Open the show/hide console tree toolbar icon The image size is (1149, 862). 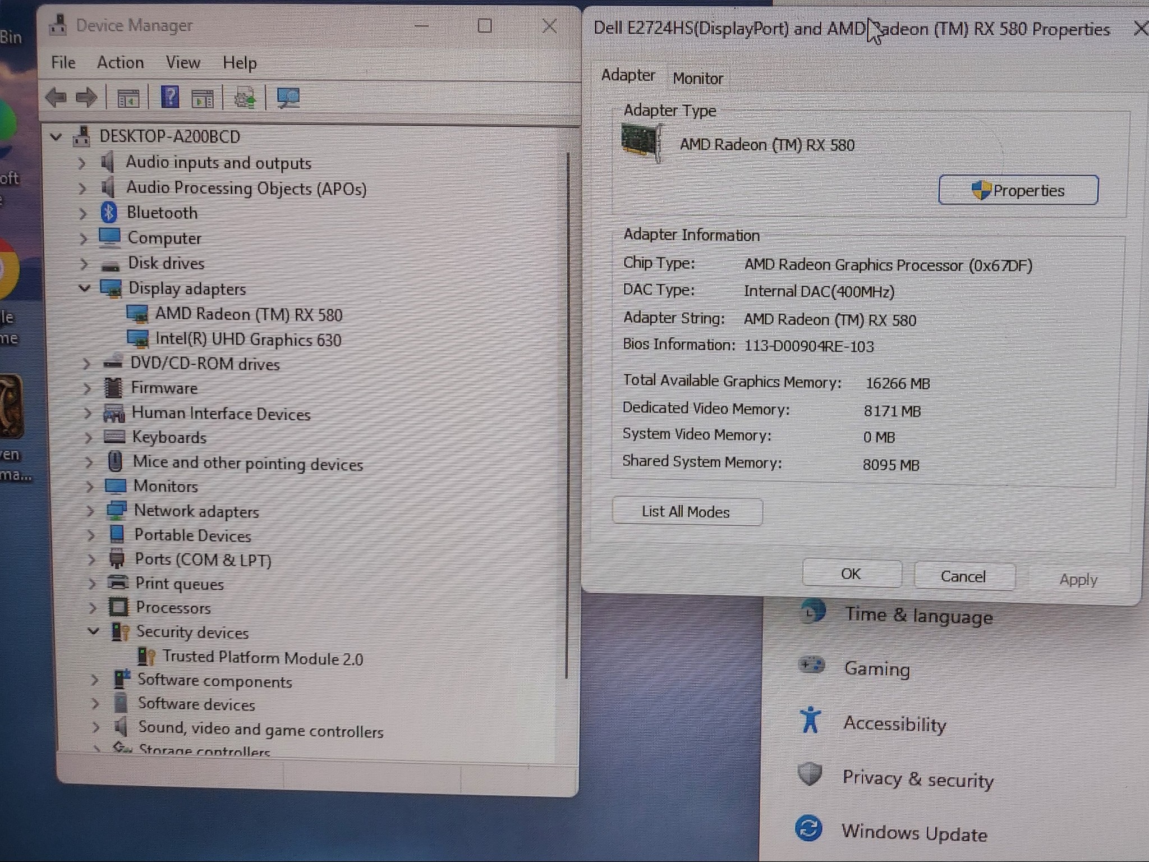[x=128, y=99]
